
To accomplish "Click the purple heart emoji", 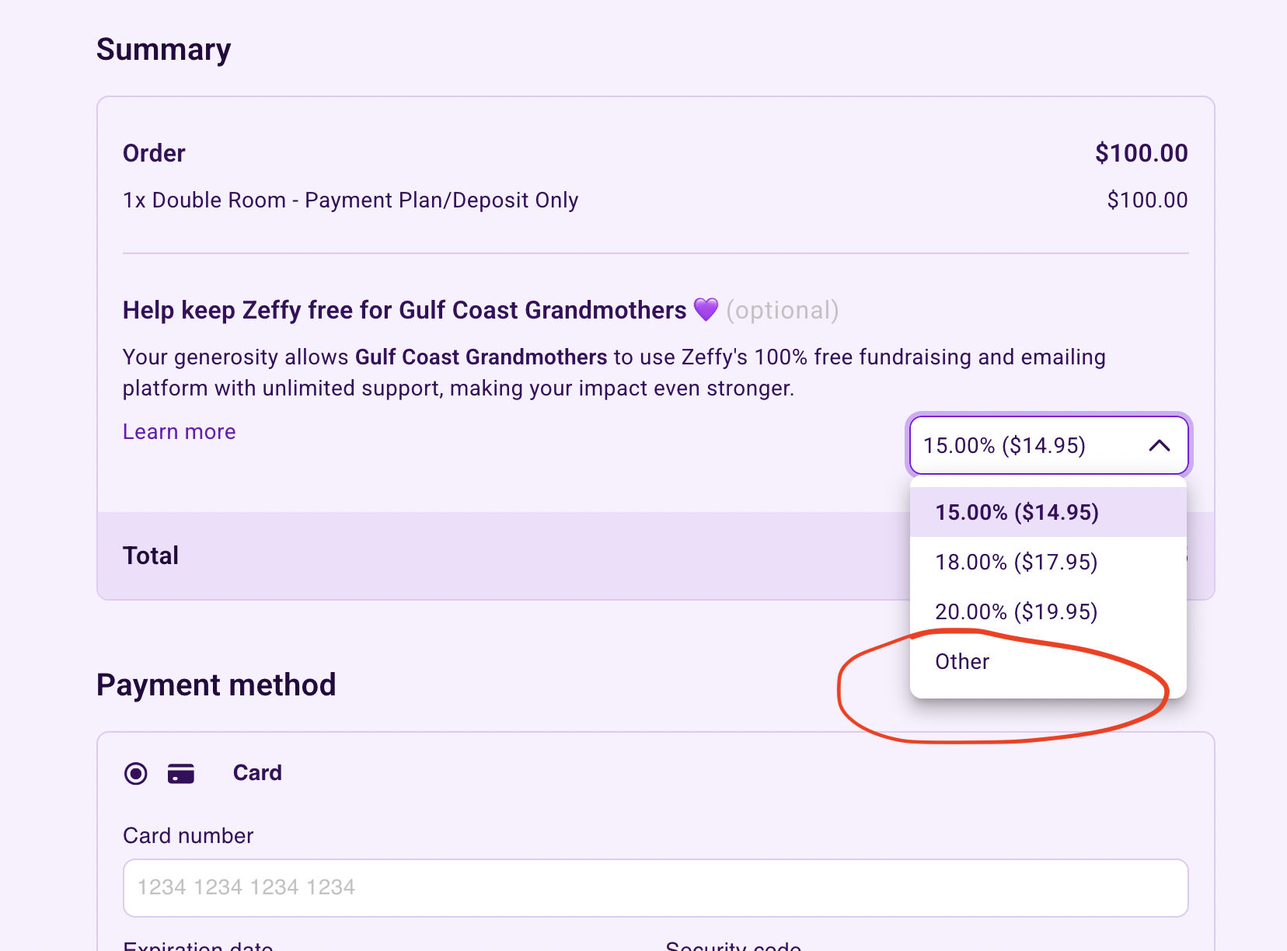I will point(706,309).
